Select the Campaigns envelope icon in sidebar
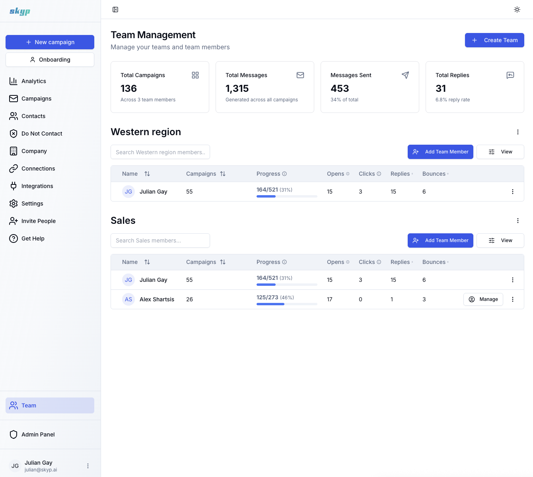This screenshot has width=533, height=477. tap(13, 99)
